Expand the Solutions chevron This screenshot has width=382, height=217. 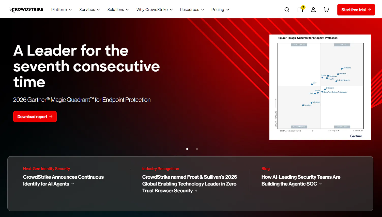tap(127, 10)
